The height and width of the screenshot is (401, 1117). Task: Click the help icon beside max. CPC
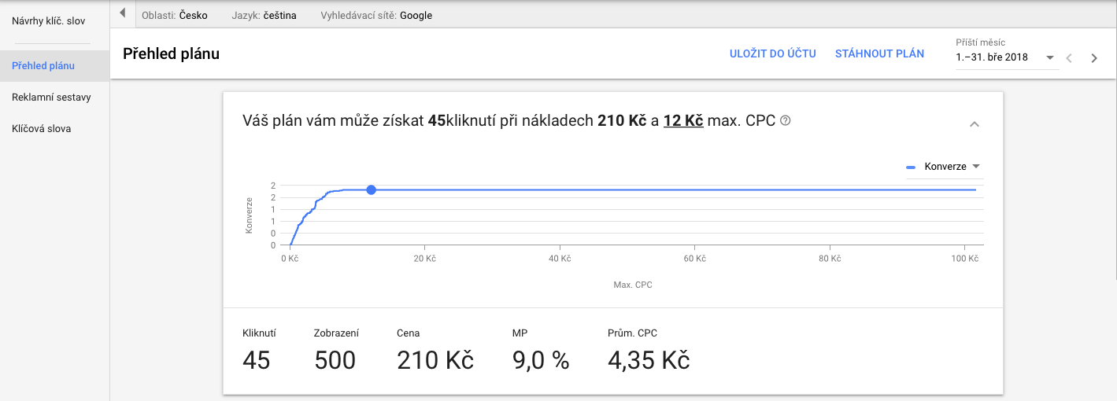(x=785, y=121)
